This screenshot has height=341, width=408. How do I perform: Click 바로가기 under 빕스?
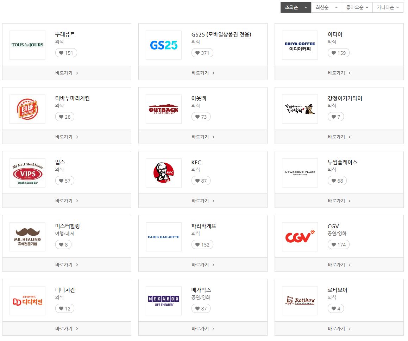67,201
